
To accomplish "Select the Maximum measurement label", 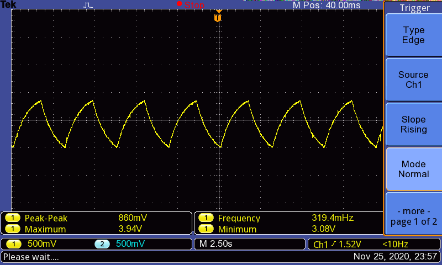I will tap(45, 229).
